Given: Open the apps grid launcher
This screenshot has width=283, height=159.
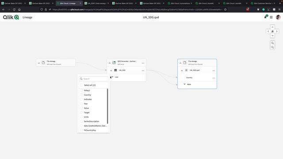Looking at the screenshot, I should pyautogui.click(x=271, y=17).
